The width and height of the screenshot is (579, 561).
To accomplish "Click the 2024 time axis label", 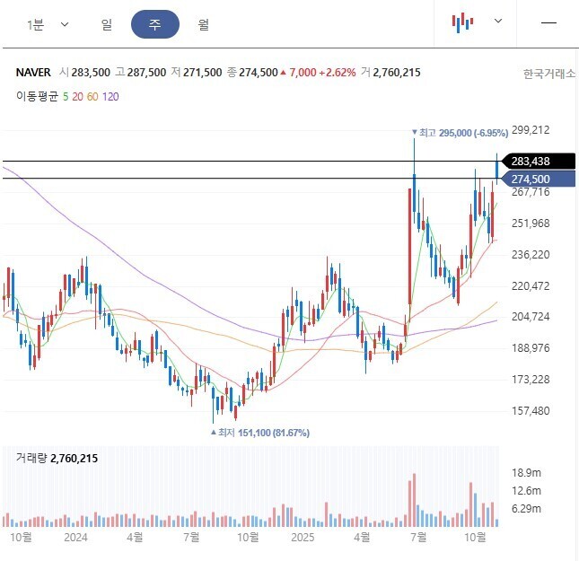I will [x=75, y=538].
